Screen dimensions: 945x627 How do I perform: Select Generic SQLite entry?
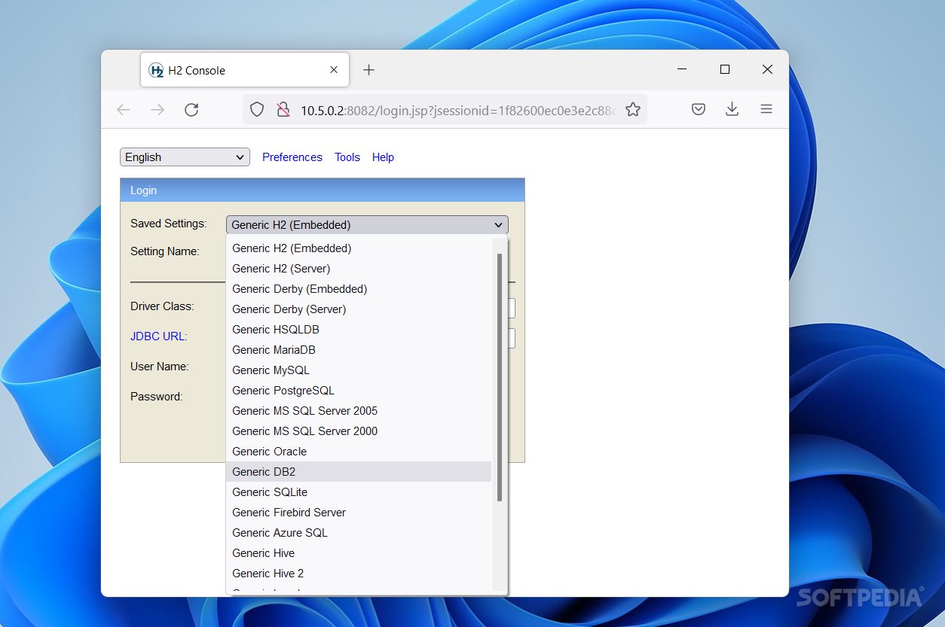[x=359, y=492]
